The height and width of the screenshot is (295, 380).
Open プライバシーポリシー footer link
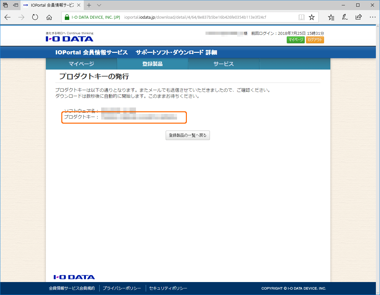point(122,288)
